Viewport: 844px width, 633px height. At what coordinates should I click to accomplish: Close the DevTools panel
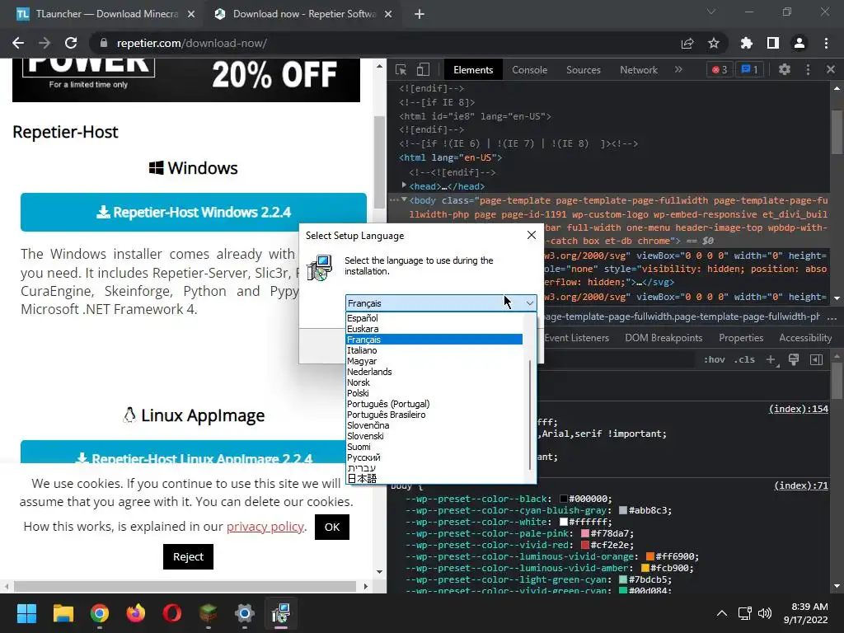(x=831, y=69)
